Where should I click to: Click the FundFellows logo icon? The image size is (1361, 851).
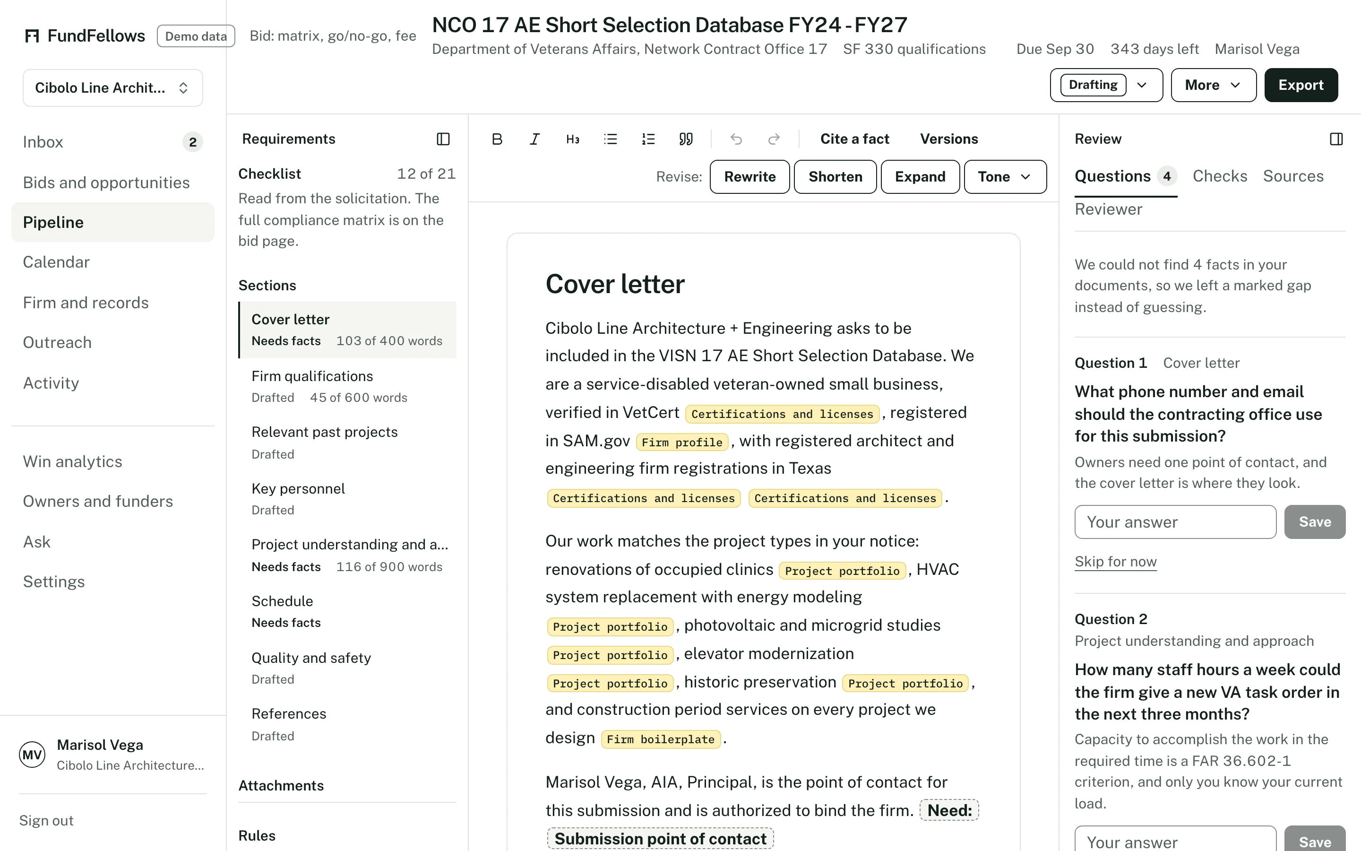[32, 36]
